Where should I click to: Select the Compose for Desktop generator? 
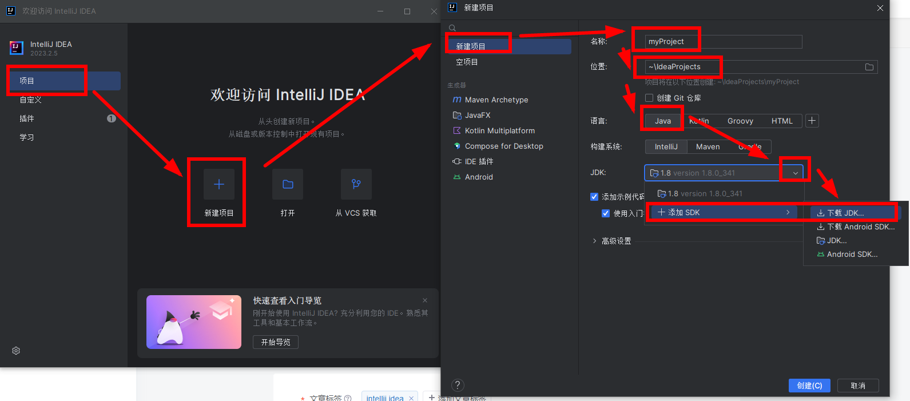point(504,146)
